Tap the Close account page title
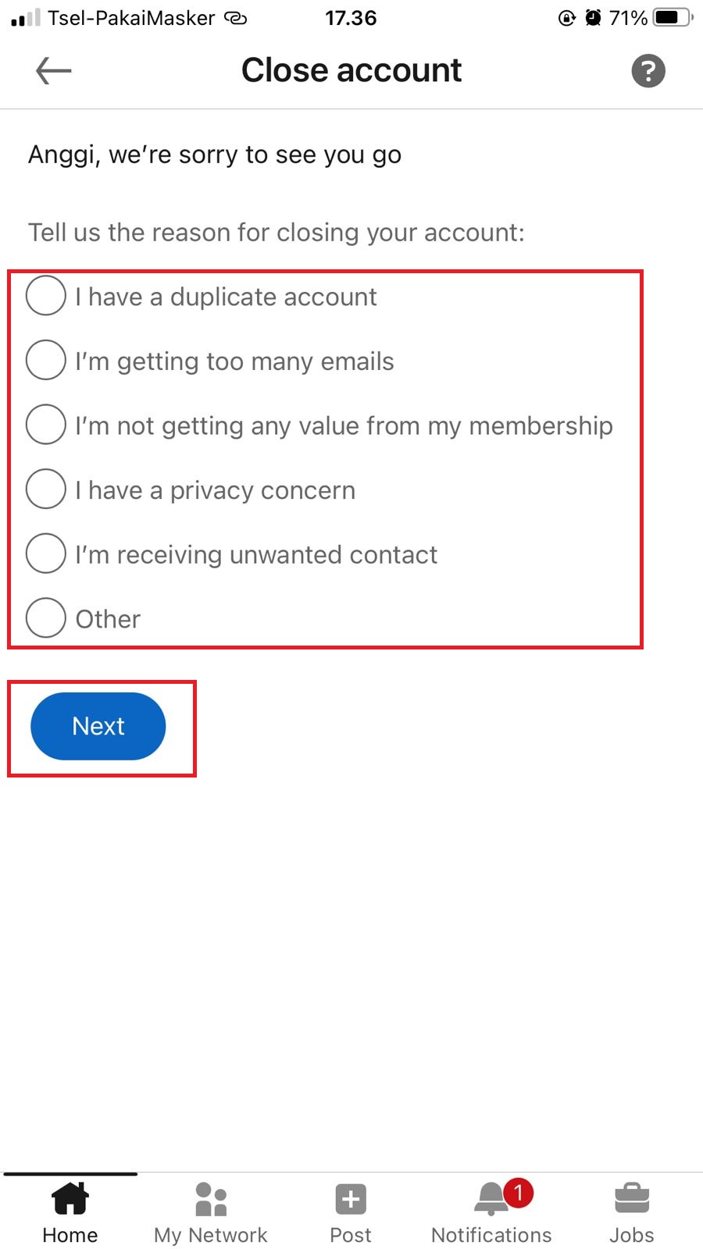 (x=351, y=70)
